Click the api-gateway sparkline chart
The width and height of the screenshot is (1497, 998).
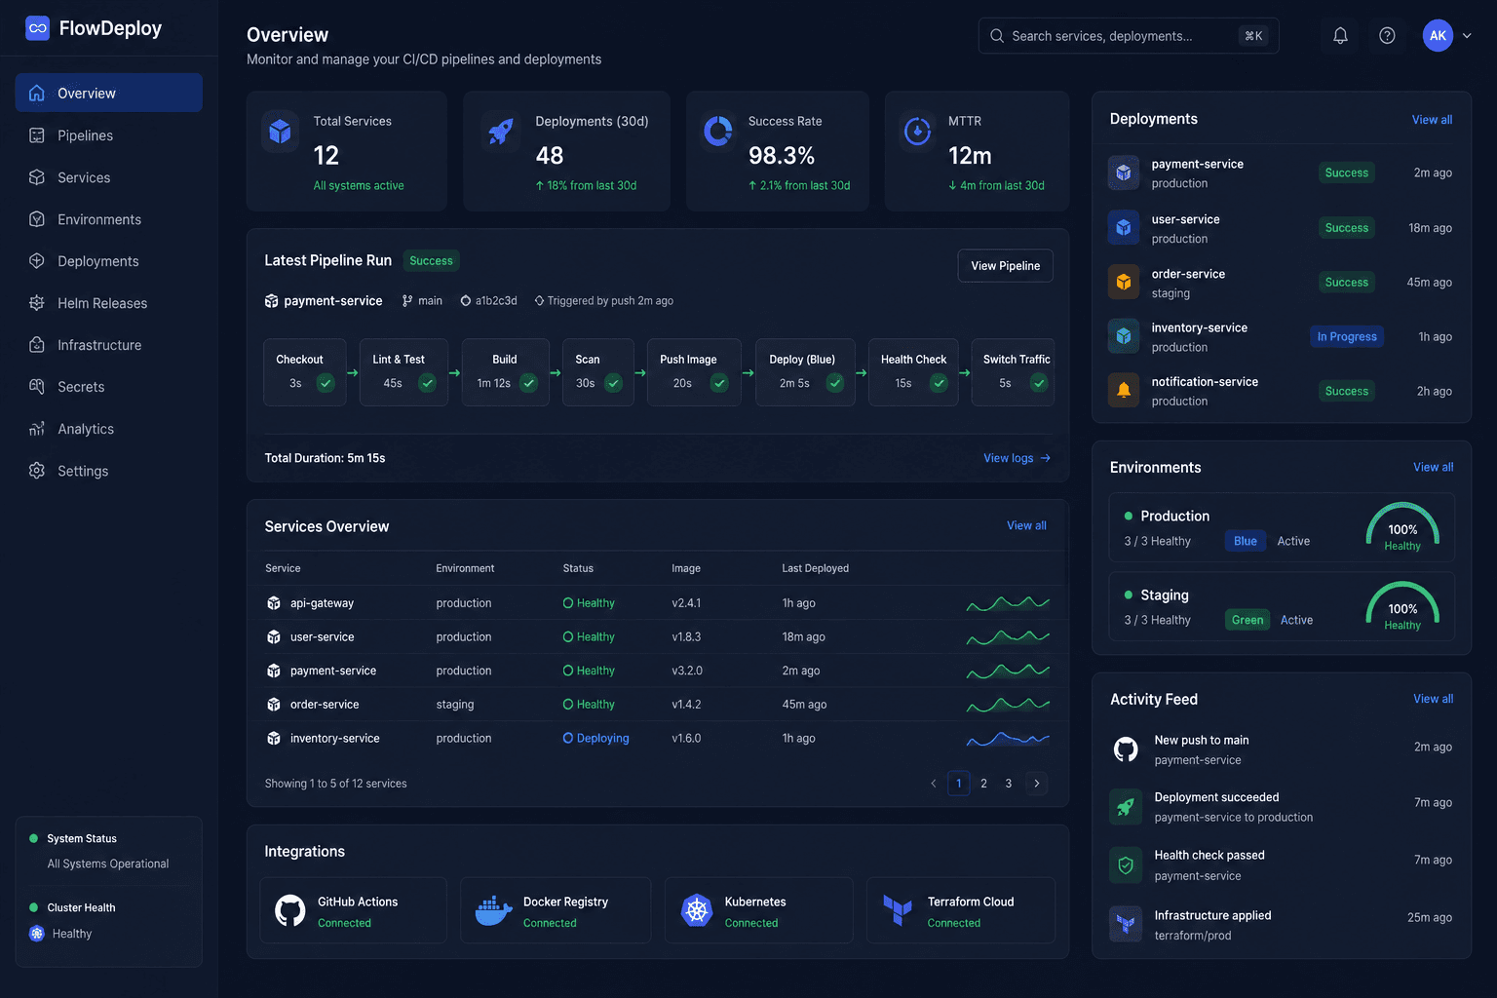[1008, 603]
